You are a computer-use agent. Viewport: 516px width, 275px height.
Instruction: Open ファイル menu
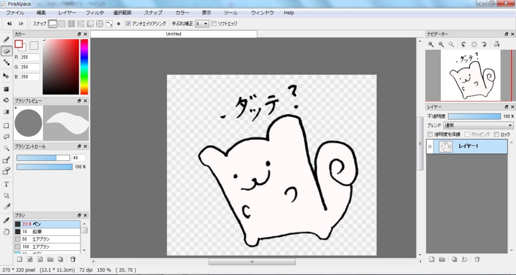[15, 13]
